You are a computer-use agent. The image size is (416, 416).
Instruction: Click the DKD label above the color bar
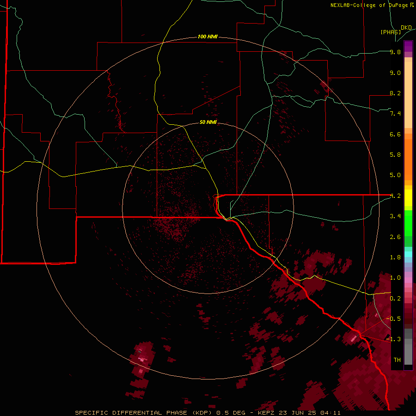pyautogui.click(x=406, y=27)
